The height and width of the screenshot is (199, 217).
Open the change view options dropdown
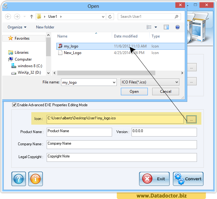pos(156,27)
